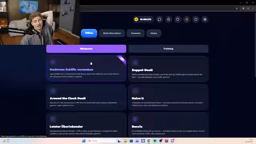Click the shield icon beside the settings gear
This screenshot has height=144, width=256.
(x=196, y=20)
